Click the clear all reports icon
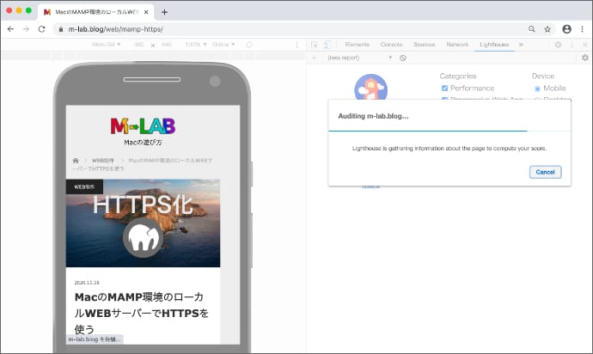 [403, 58]
